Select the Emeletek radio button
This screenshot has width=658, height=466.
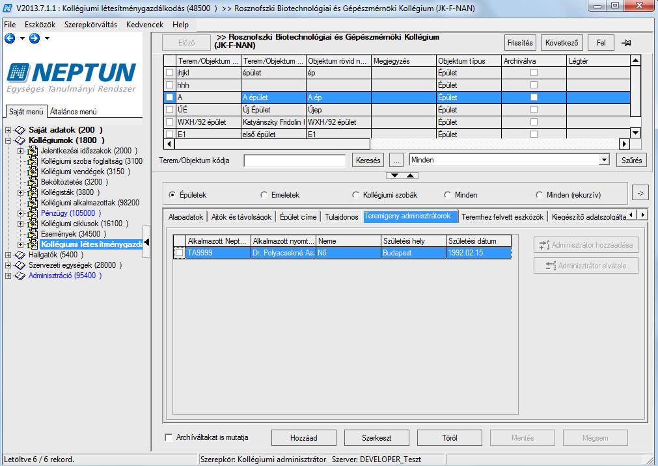pos(264,195)
